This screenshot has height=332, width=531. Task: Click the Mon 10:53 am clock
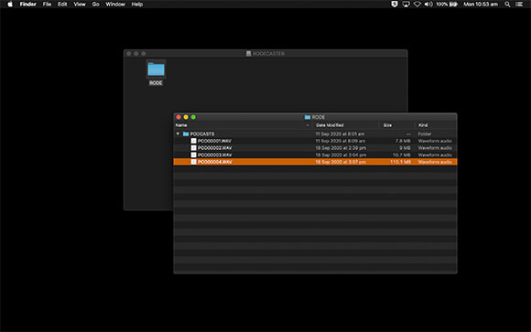point(481,4)
